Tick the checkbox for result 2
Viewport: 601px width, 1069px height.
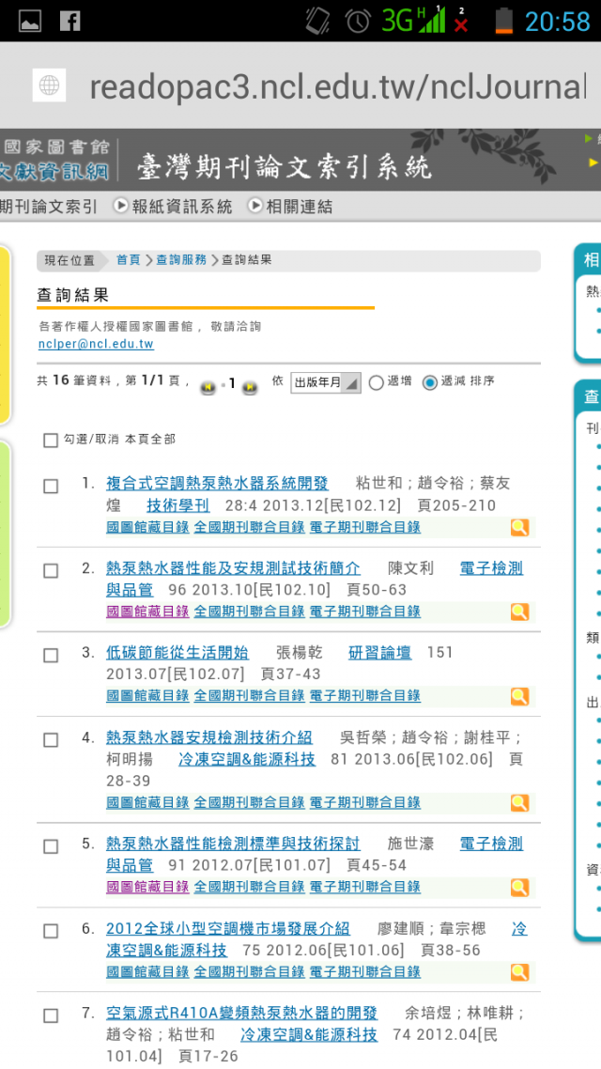tap(51, 570)
